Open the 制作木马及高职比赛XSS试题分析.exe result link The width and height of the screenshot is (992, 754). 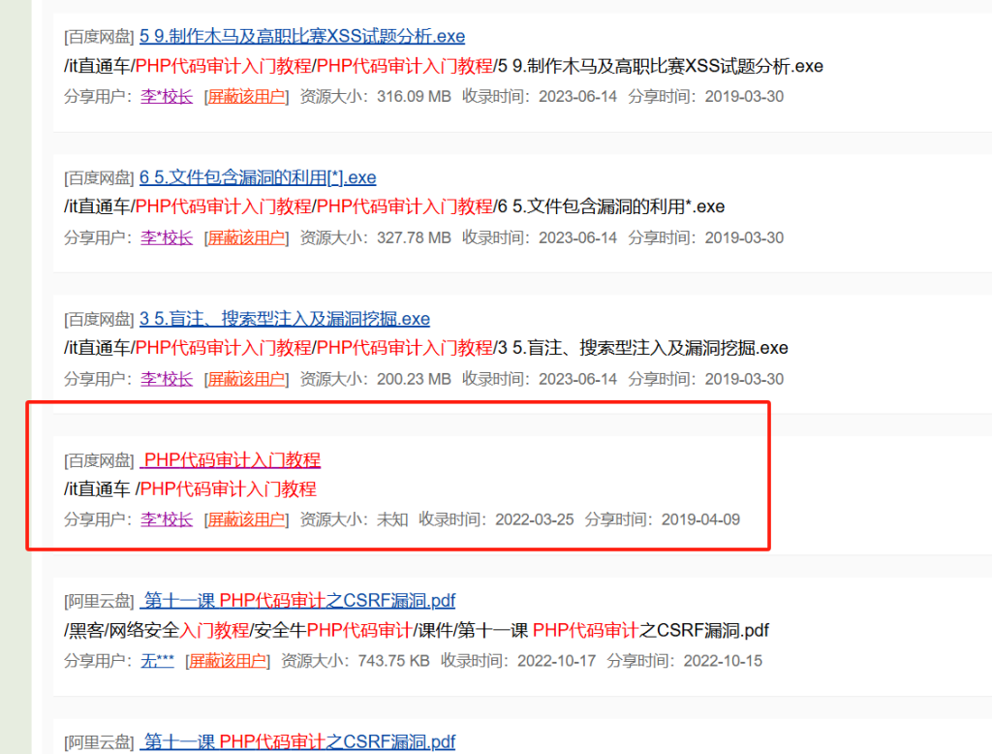click(x=300, y=36)
